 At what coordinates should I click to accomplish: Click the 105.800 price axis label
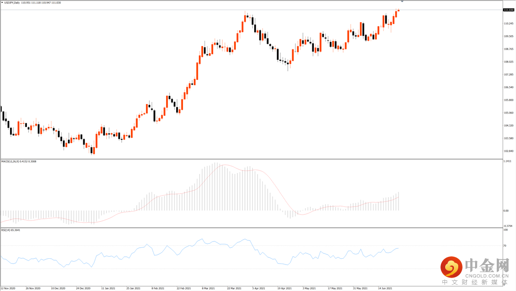point(508,100)
